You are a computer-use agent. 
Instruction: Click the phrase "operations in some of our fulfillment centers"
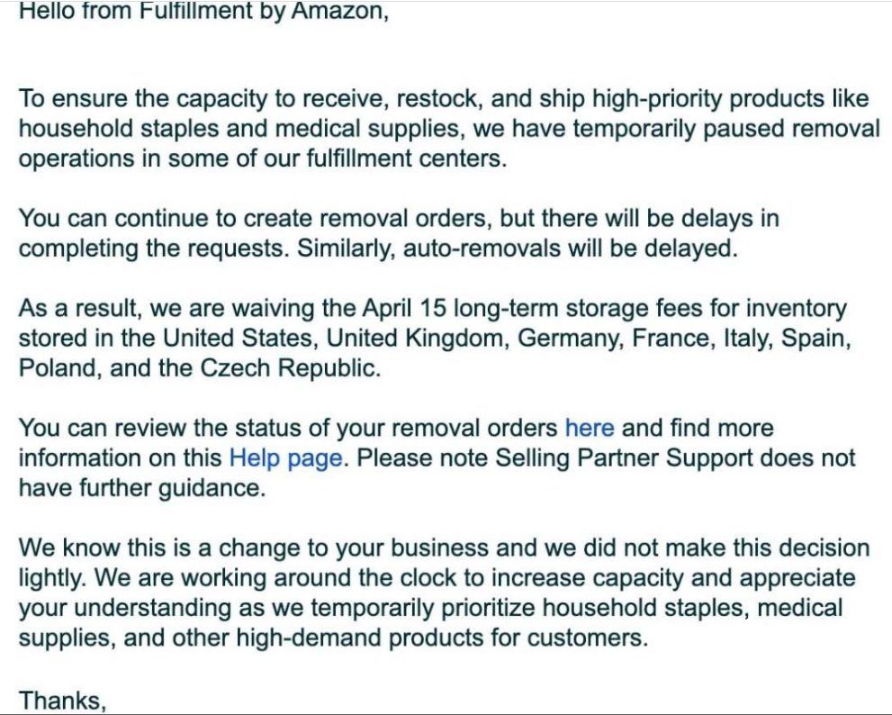(x=262, y=158)
